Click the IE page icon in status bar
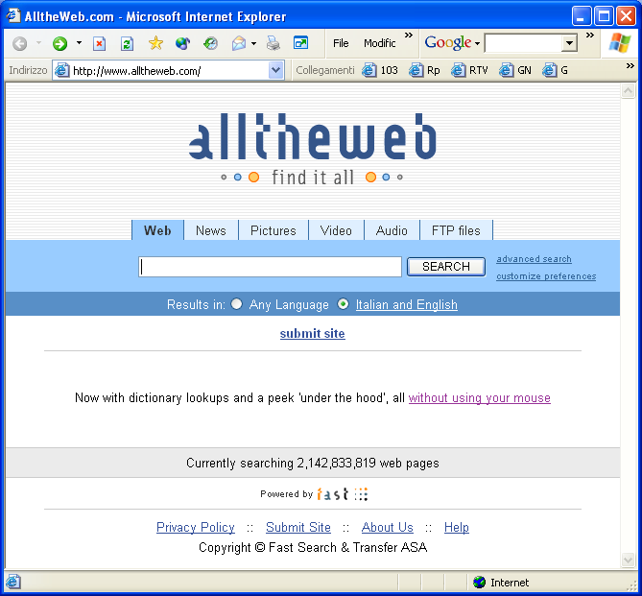642x596 pixels. [x=13, y=582]
